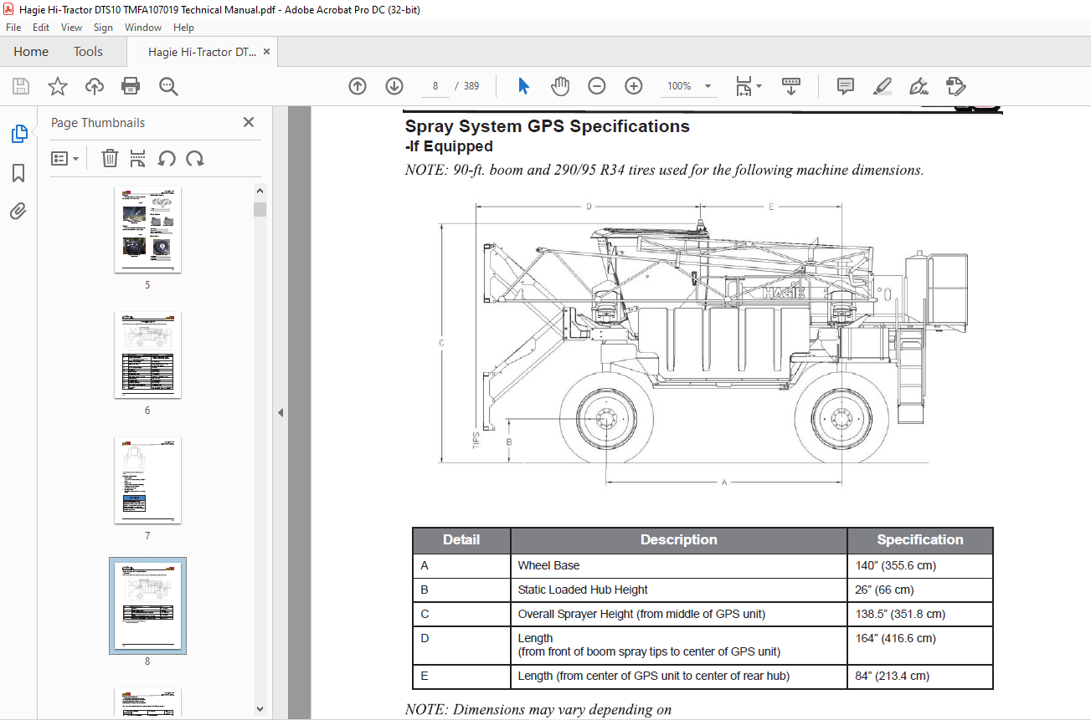Insert or extract pages with the thumbnail toolbar icon
This screenshot has height=720, width=1091.
pos(138,158)
